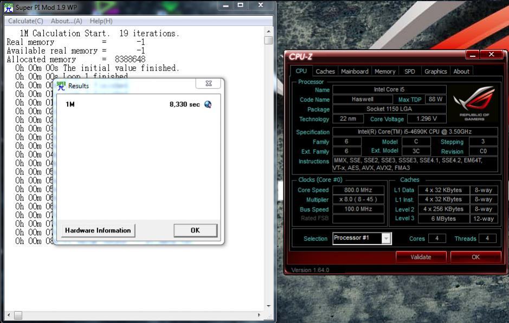Click the Technology value 22 nm
The height and width of the screenshot is (323, 509).
click(348, 119)
